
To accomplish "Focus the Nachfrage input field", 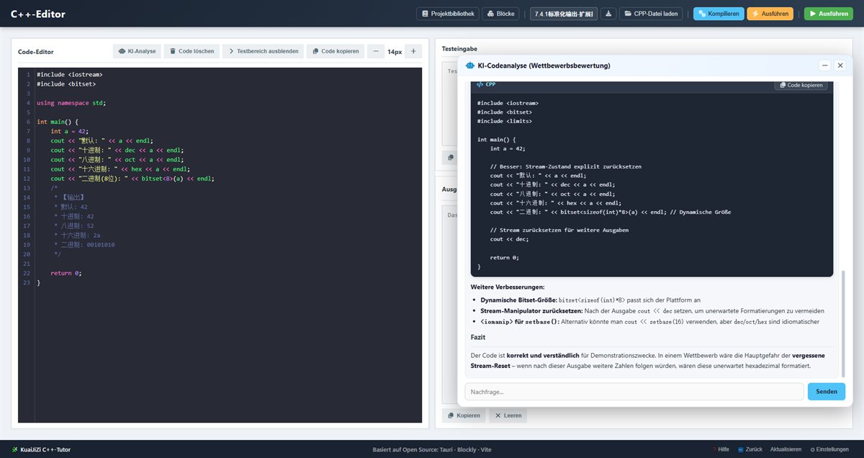I will click(634, 392).
